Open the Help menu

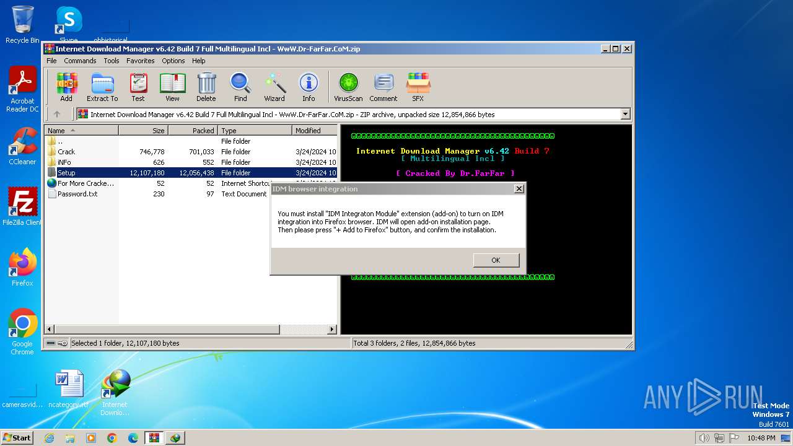(x=198, y=61)
